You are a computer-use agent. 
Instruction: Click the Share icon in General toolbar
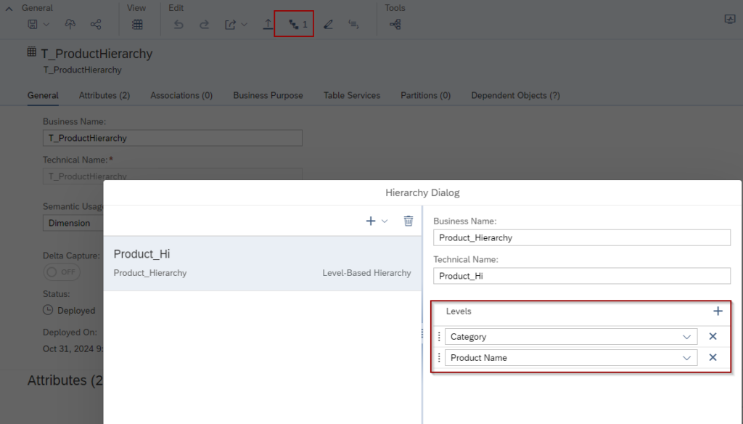coord(96,24)
